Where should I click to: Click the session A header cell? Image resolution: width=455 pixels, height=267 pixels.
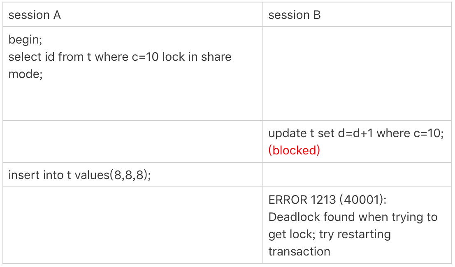133,15
